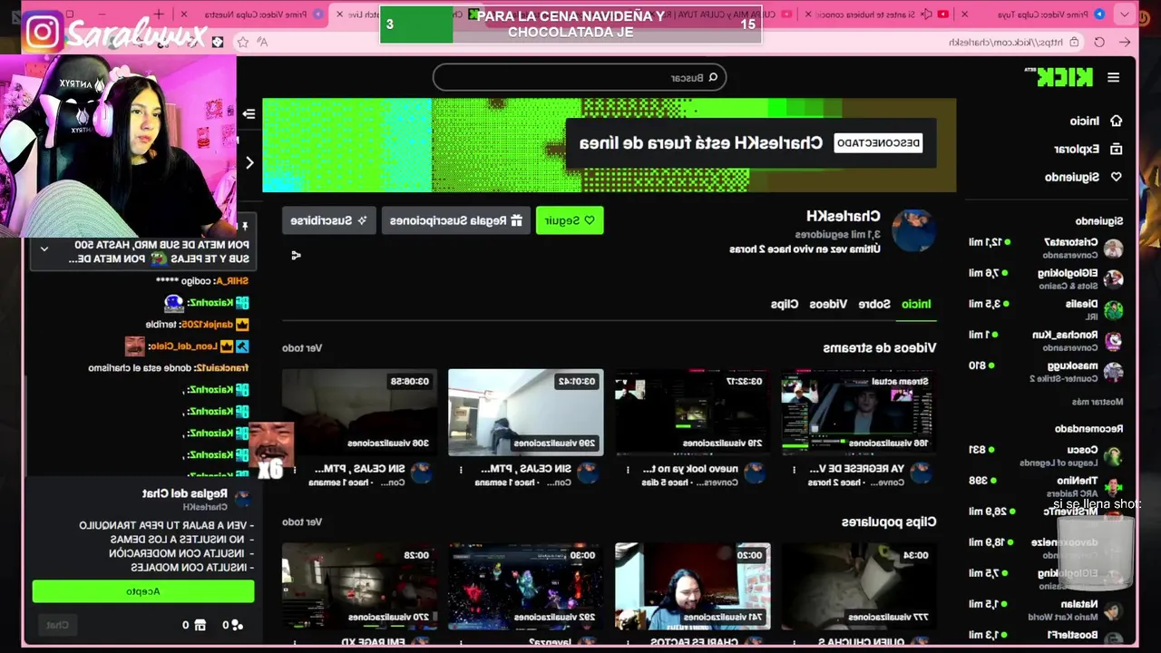Select the Videos channel tab

click(828, 304)
